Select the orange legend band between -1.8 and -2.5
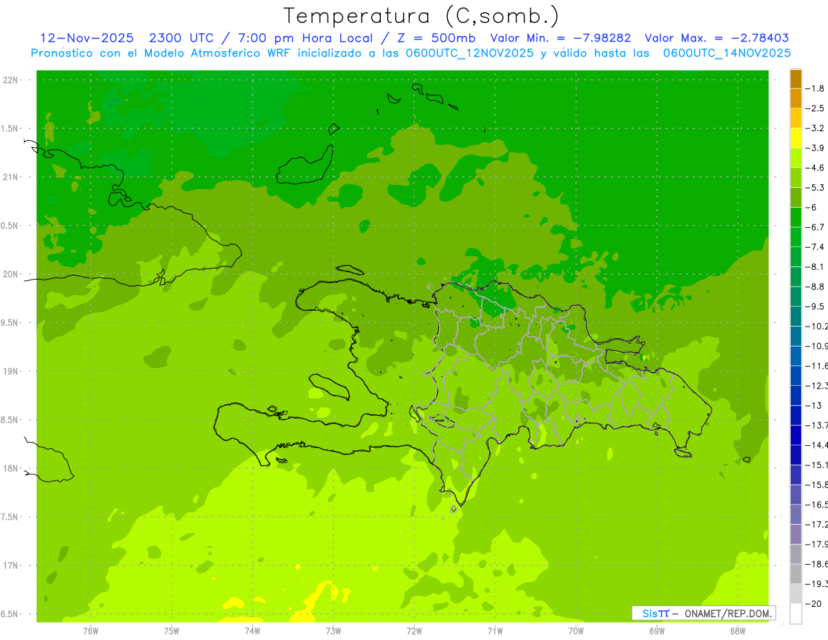 click(796, 98)
